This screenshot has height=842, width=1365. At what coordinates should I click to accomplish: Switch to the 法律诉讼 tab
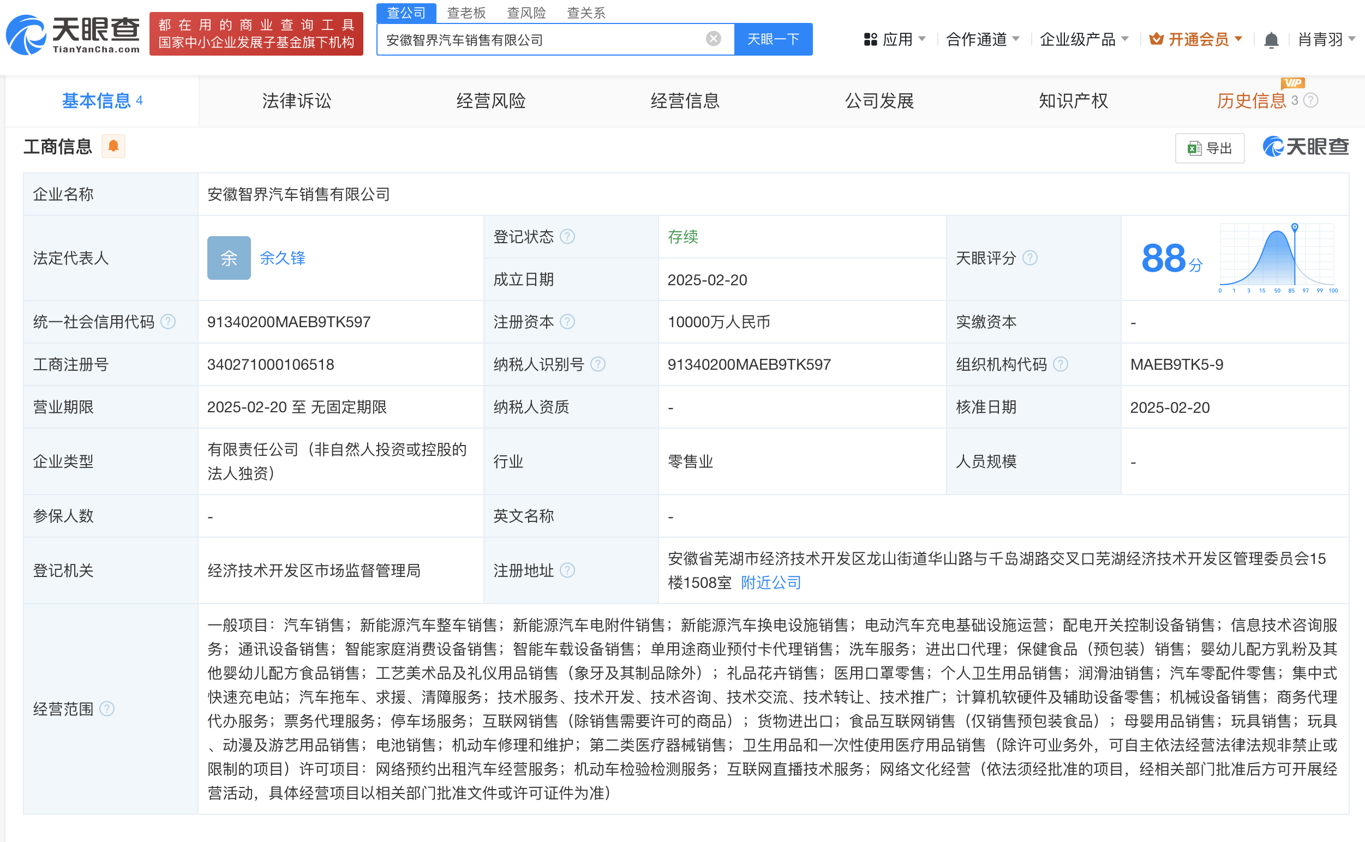coord(296,101)
